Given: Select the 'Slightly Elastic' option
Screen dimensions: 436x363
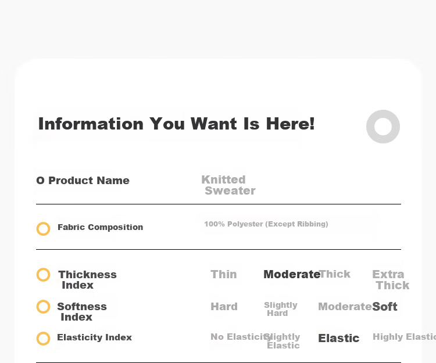Looking at the screenshot, I should (x=282, y=341).
